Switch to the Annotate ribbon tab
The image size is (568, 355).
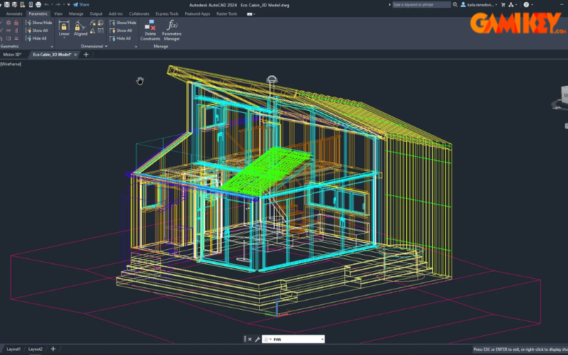point(14,13)
